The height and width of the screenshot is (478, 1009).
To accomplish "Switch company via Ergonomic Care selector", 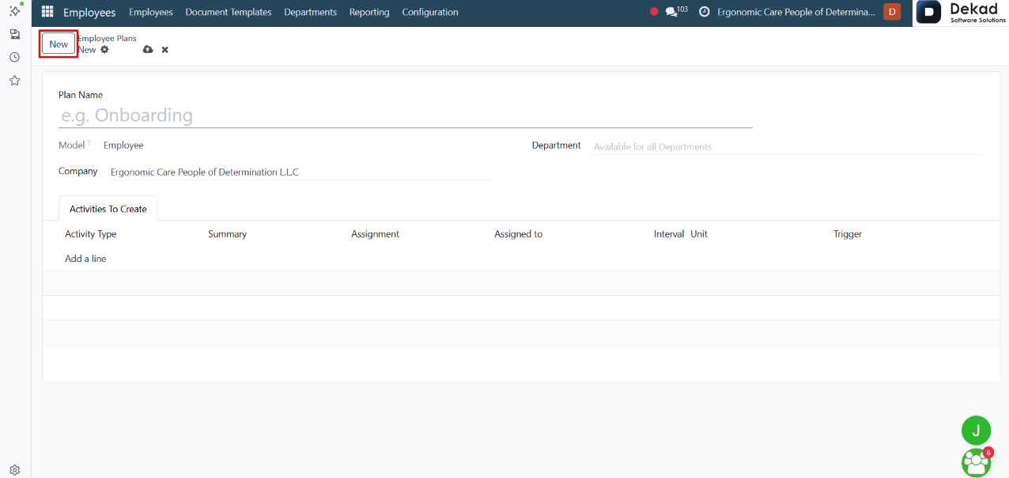I will (796, 12).
